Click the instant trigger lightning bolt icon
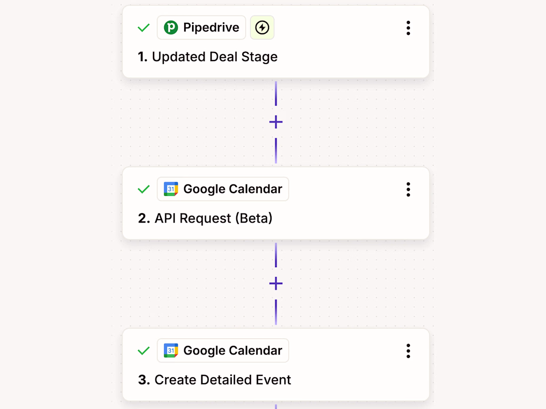 [262, 27]
